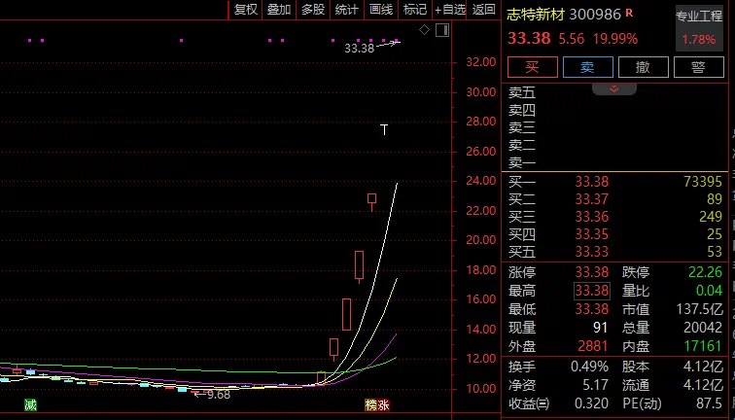Click the 撤 cancel order button
This screenshot has width=735, height=420.
click(643, 67)
